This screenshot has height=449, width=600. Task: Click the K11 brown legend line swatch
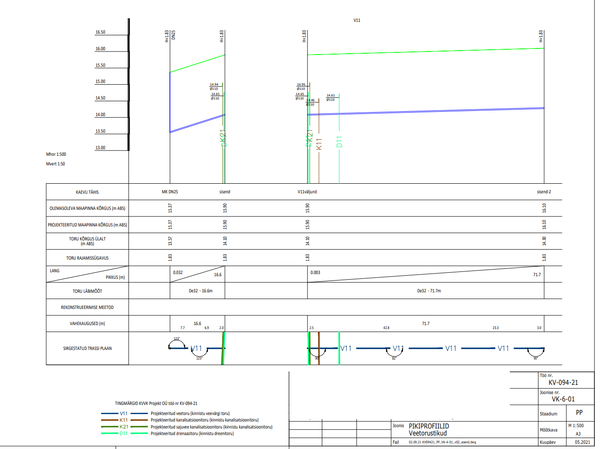pos(110,420)
